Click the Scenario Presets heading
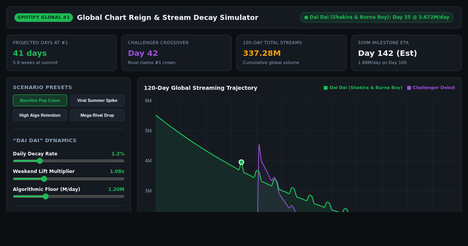 coord(43,87)
